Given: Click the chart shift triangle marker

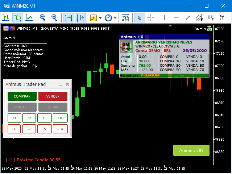Looking at the screenshot, I should tap(170, 26).
